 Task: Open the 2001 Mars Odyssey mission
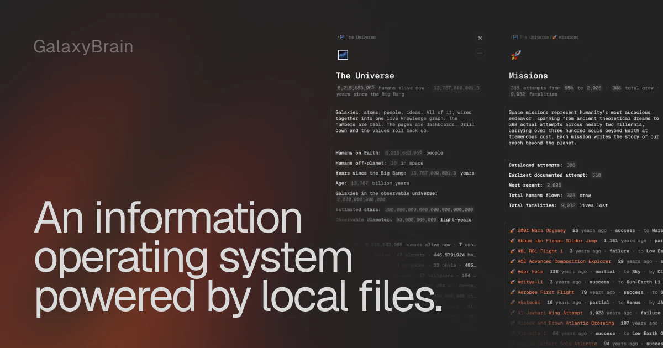click(541, 230)
